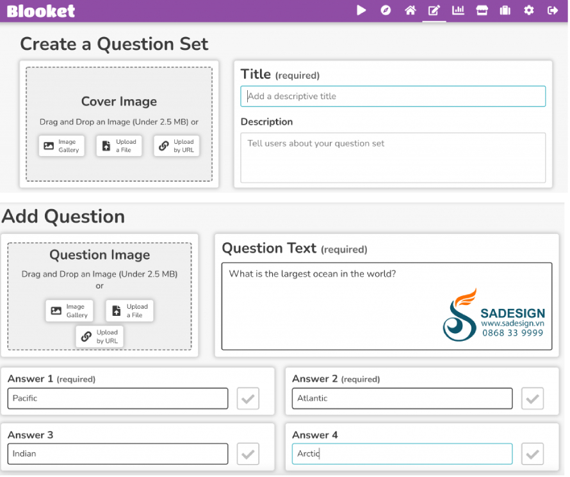Open the Create edit icon
Screen dimensions: 570x477
[x=434, y=10]
